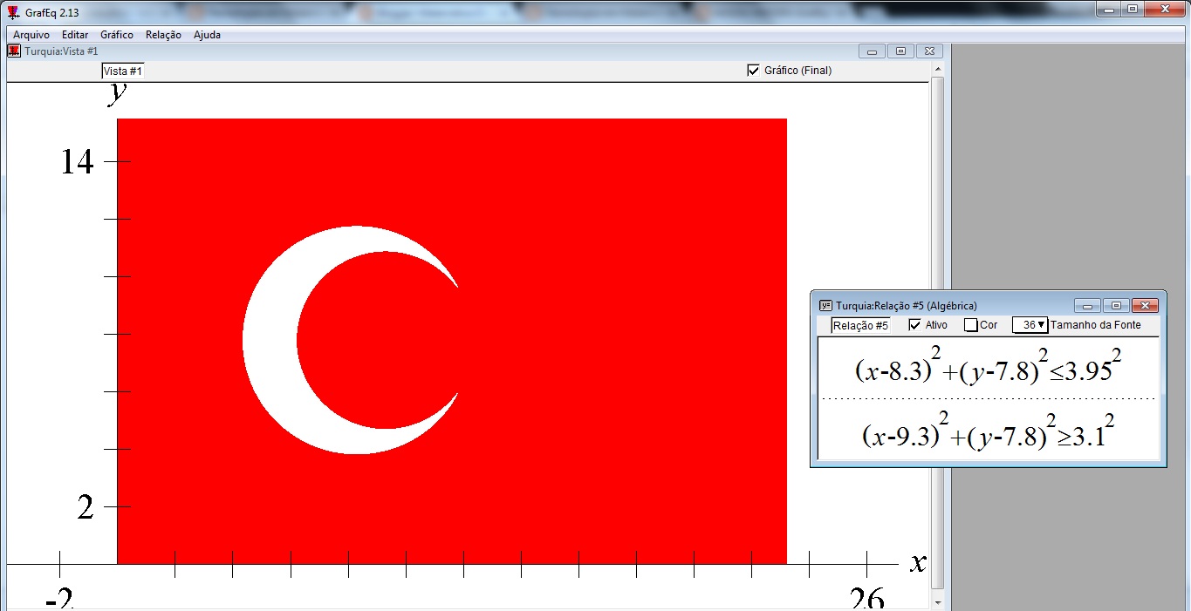Open the Editar menu
1191x611 pixels.
coord(75,35)
